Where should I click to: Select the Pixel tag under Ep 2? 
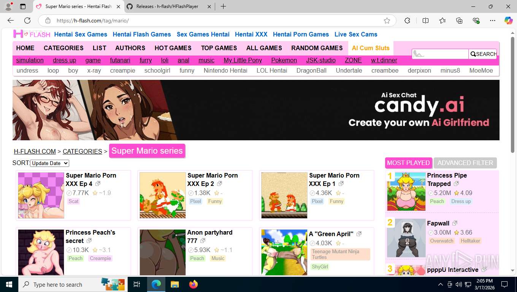196,201
